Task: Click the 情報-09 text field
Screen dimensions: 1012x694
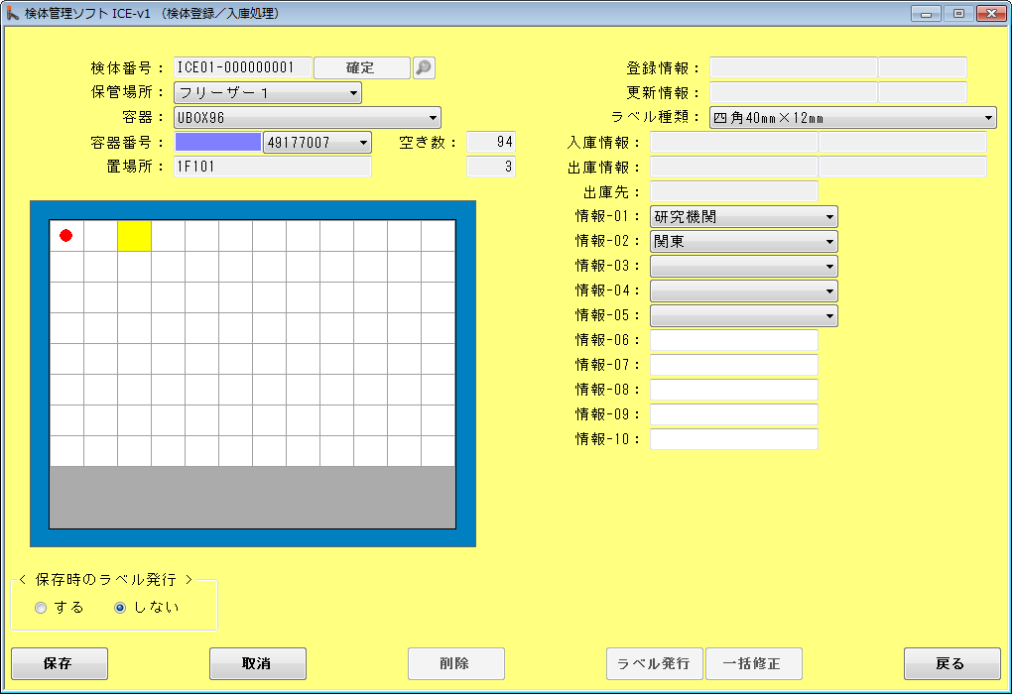Action: pos(734,414)
